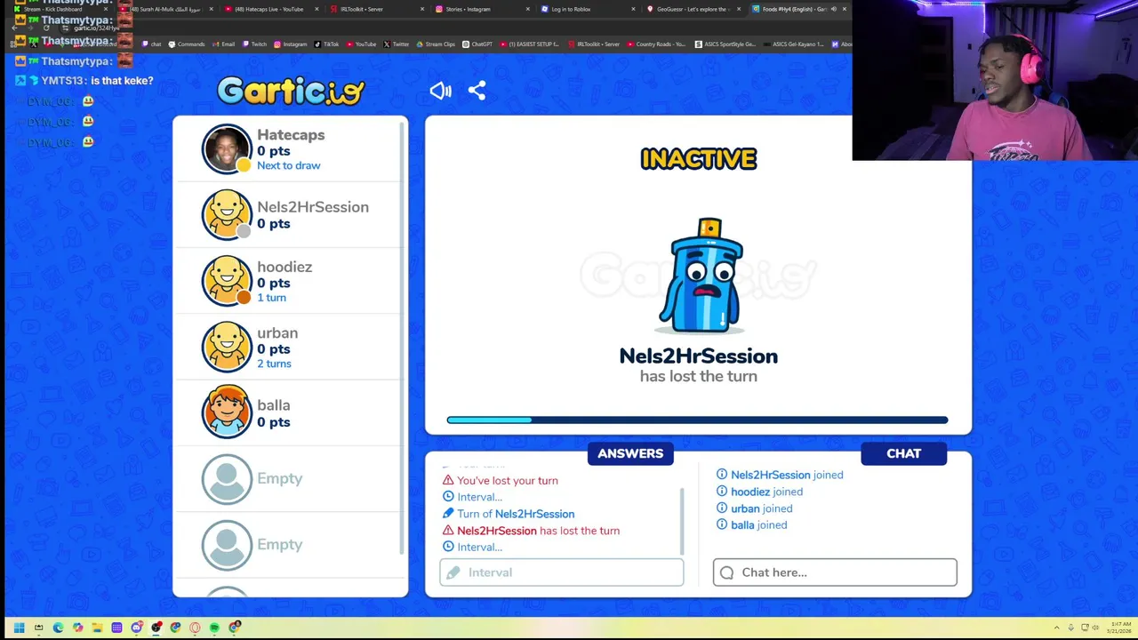
Task: Click 'Nels2HrSession joined' chat message
Action: [780, 475]
